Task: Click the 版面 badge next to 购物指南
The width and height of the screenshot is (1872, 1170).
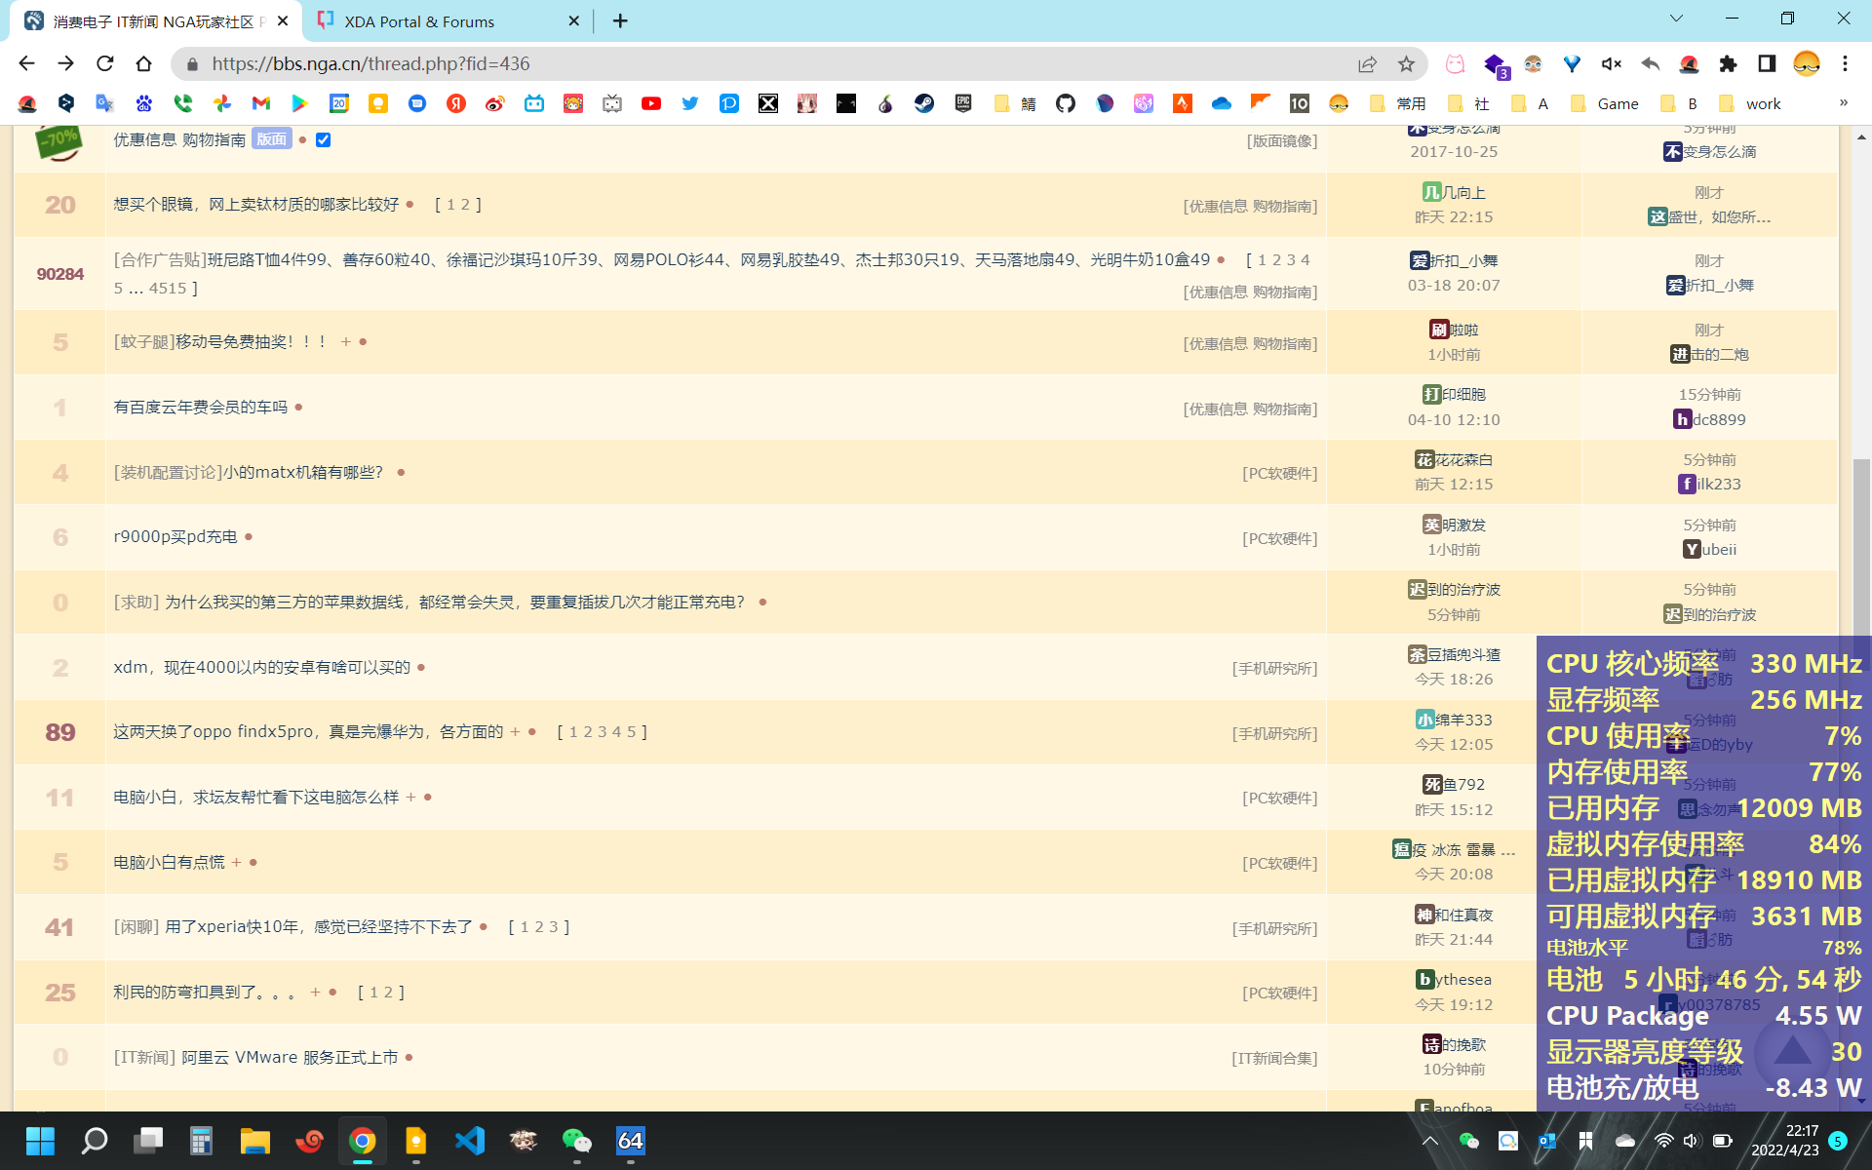Action: 272,139
